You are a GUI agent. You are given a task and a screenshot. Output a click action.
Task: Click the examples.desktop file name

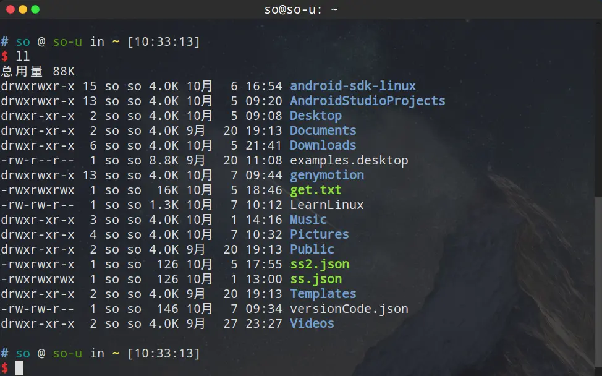coord(349,161)
